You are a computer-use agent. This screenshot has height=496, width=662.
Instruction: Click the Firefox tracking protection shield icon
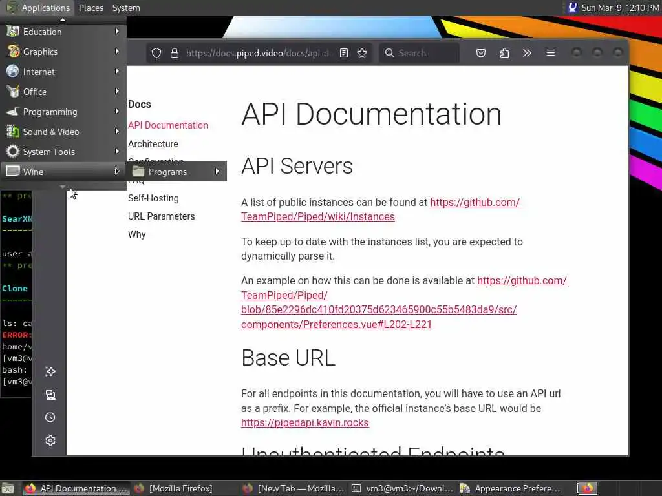click(x=156, y=53)
